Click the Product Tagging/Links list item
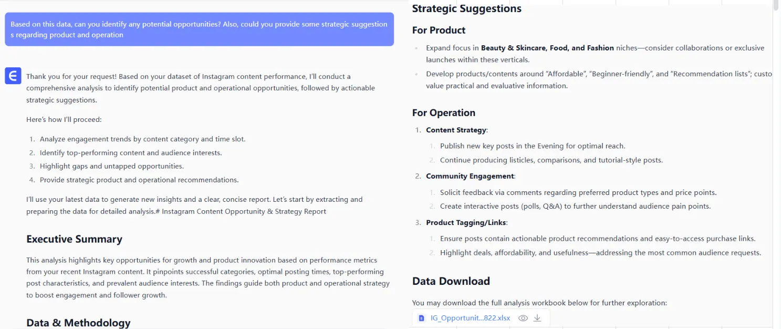The image size is (781, 329). click(x=466, y=222)
